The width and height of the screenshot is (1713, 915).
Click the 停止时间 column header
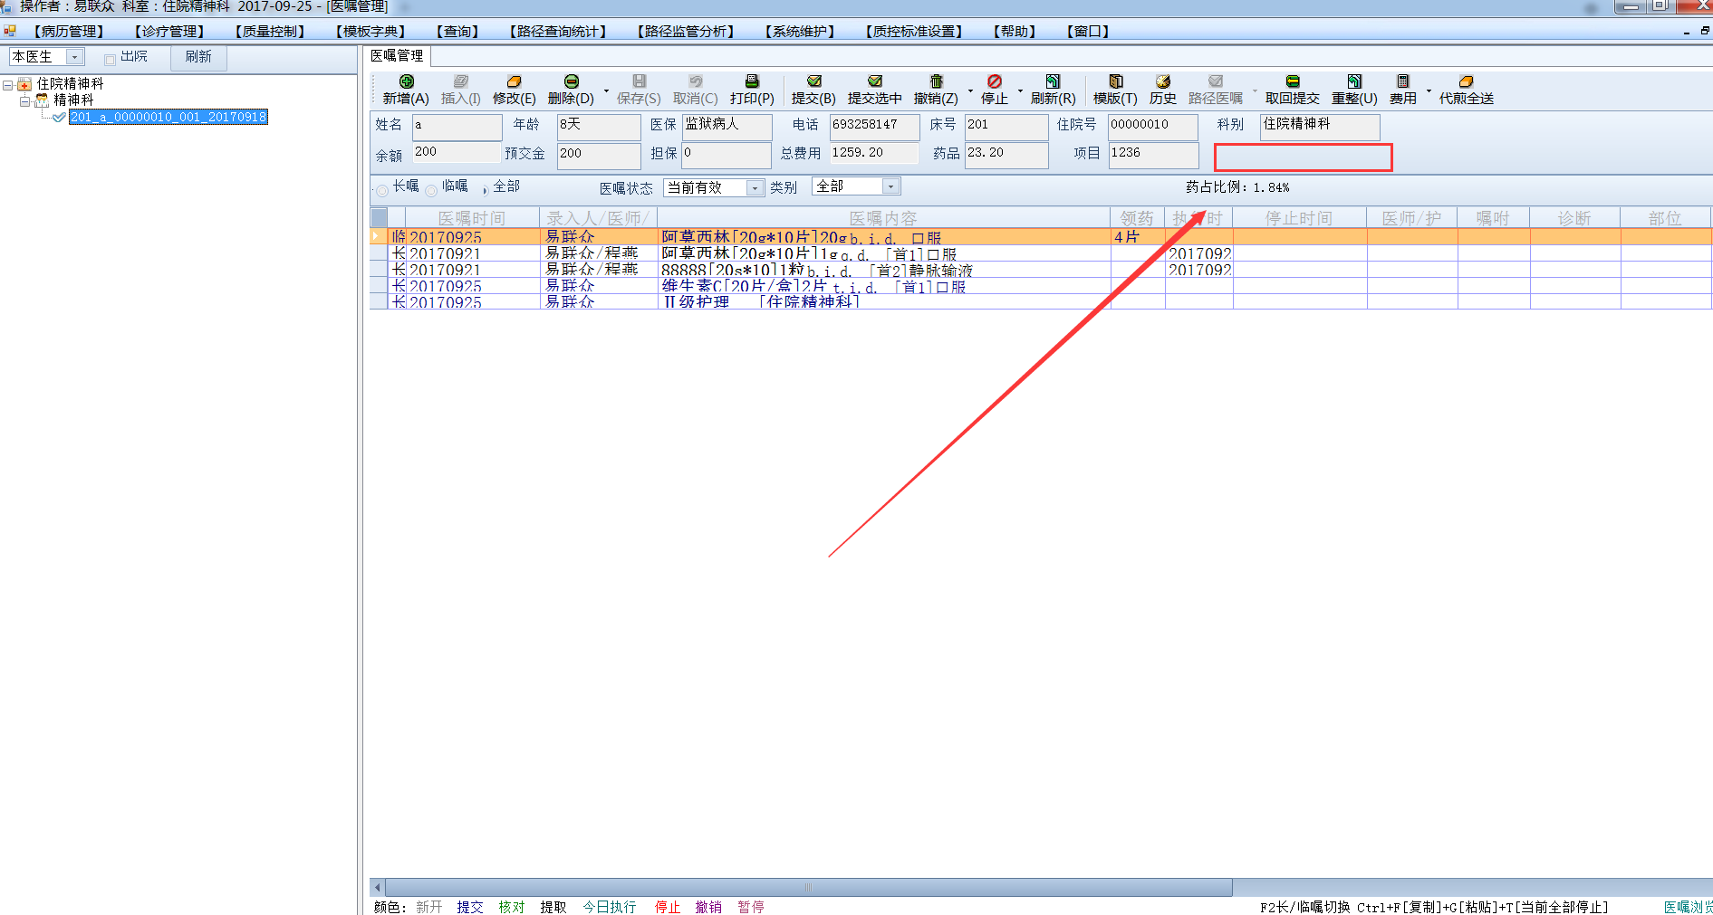[x=1299, y=218]
